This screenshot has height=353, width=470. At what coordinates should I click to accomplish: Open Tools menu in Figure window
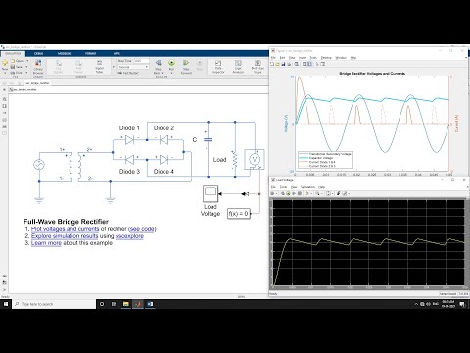coord(313,58)
